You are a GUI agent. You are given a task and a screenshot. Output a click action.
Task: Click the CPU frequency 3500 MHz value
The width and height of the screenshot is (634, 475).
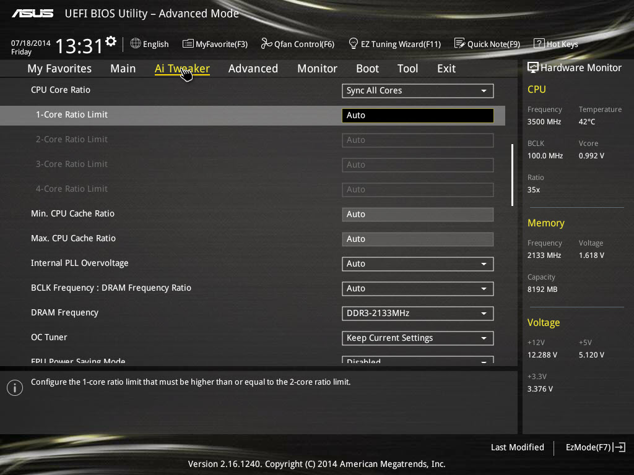point(544,122)
